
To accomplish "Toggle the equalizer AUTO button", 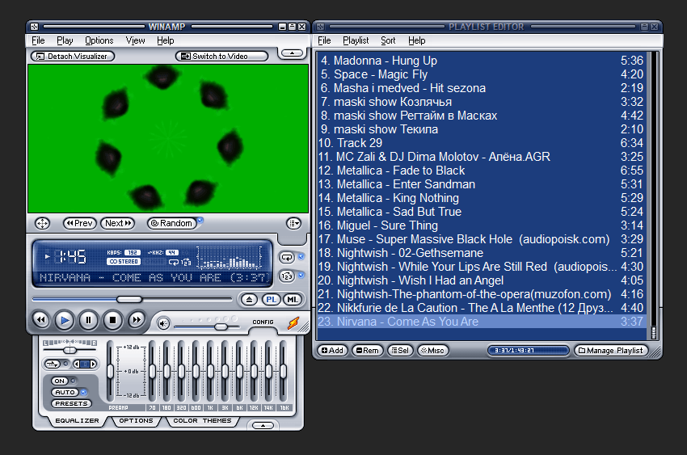I will 65,393.
